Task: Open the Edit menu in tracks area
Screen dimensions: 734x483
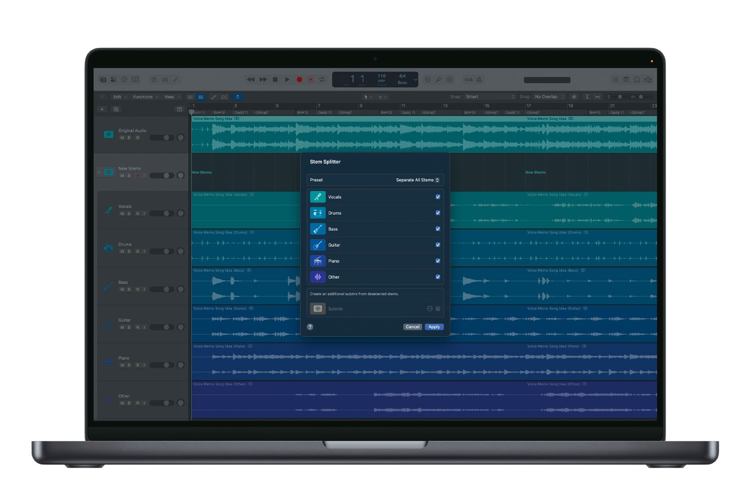Action: click(120, 97)
